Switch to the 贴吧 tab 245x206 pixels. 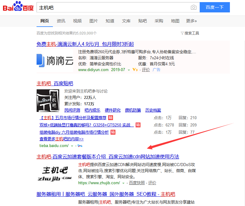pos(143,21)
